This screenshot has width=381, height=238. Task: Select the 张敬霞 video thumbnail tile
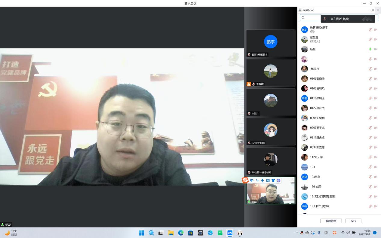271,73
